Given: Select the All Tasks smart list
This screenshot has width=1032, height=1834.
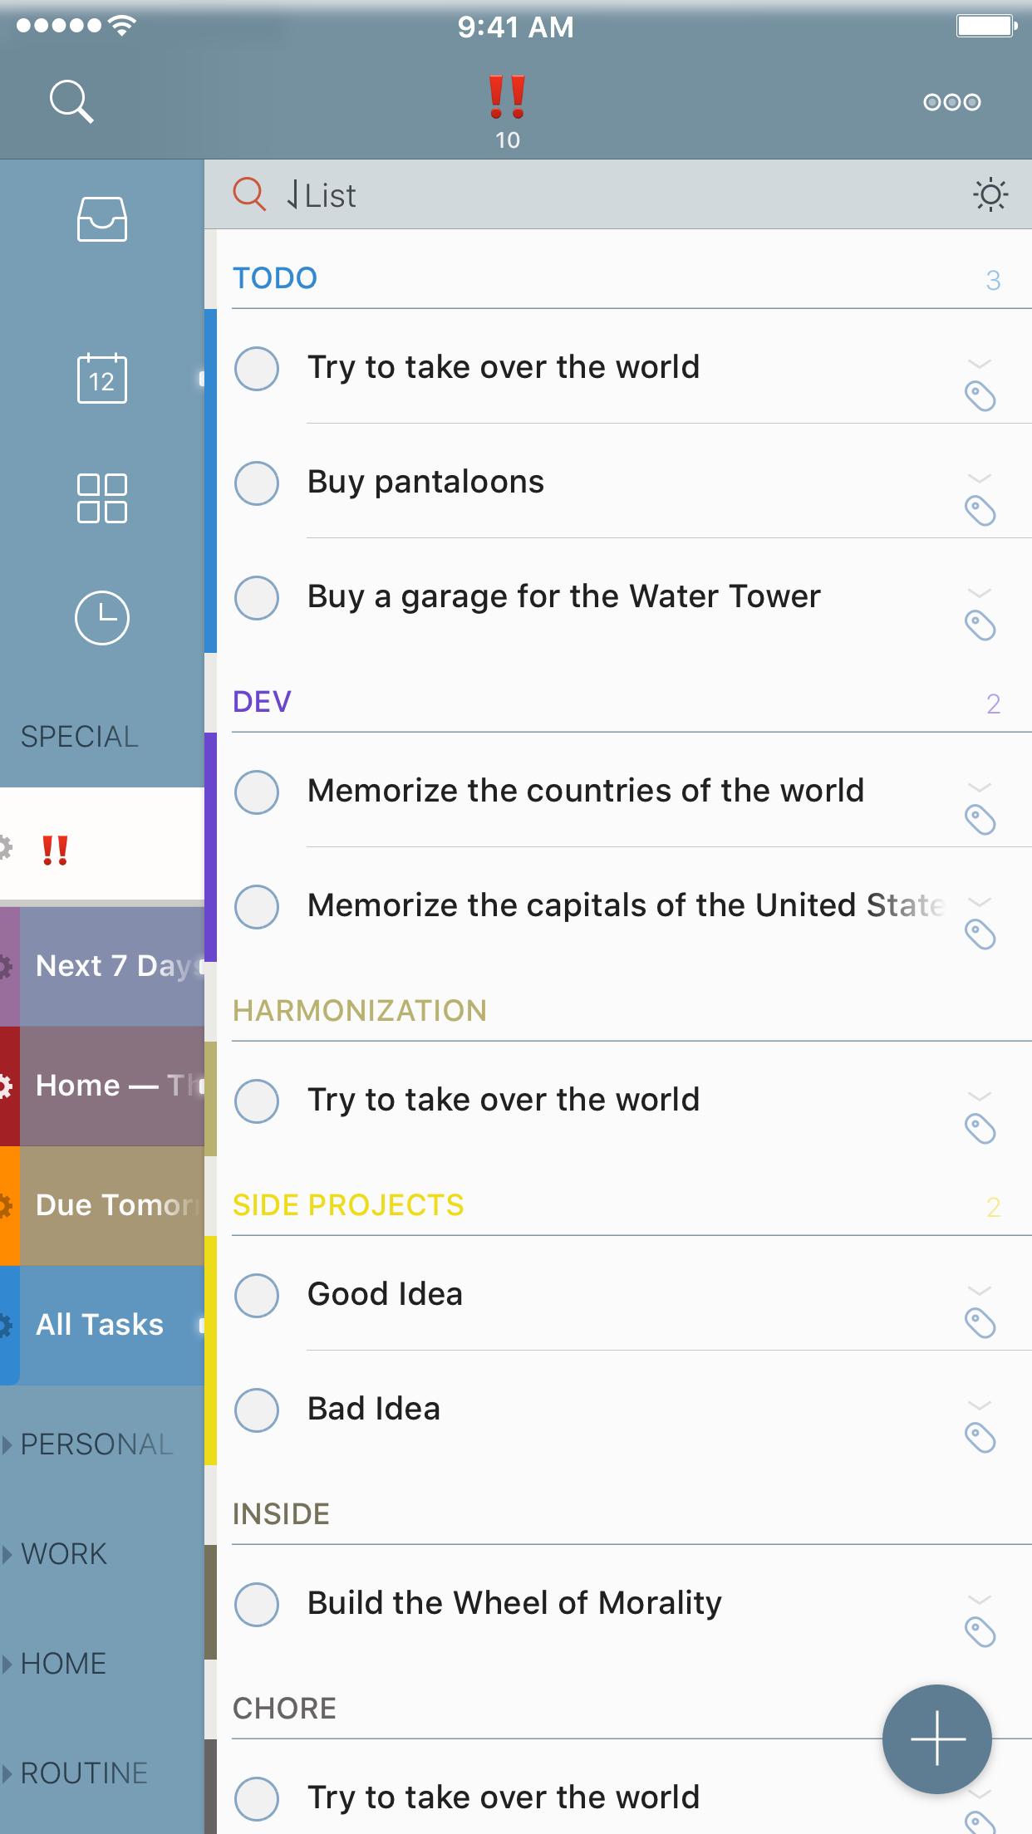Looking at the screenshot, I should pos(100,1325).
